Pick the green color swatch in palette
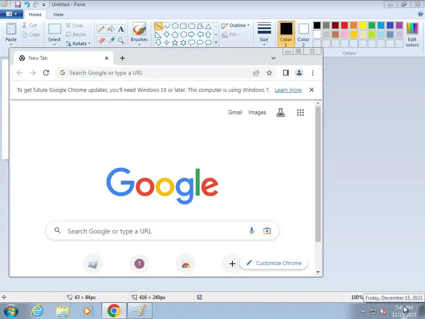The width and height of the screenshot is (425, 319). 372,25
